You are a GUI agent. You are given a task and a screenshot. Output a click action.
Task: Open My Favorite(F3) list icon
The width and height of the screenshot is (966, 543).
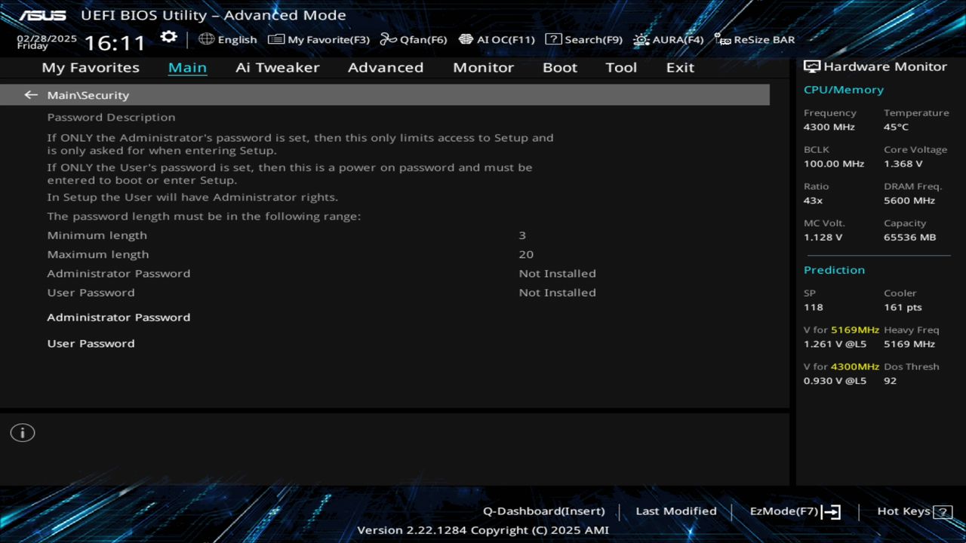276,39
